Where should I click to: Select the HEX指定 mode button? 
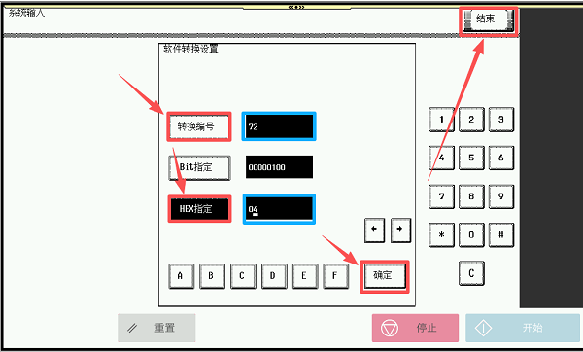[x=199, y=209]
